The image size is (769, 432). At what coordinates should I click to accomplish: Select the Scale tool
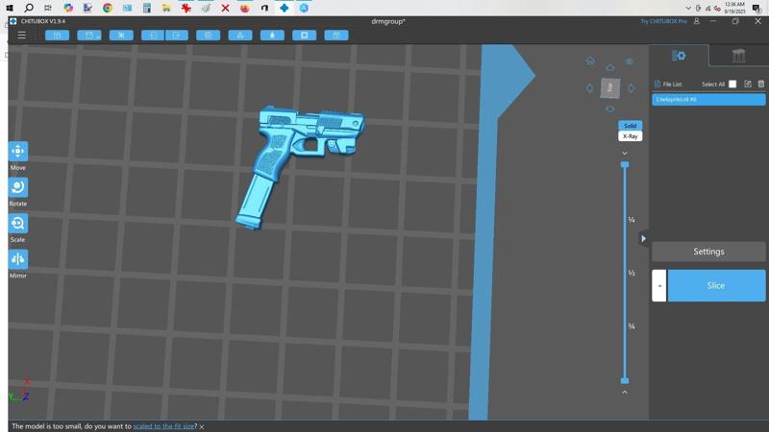(x=18, y=224)
